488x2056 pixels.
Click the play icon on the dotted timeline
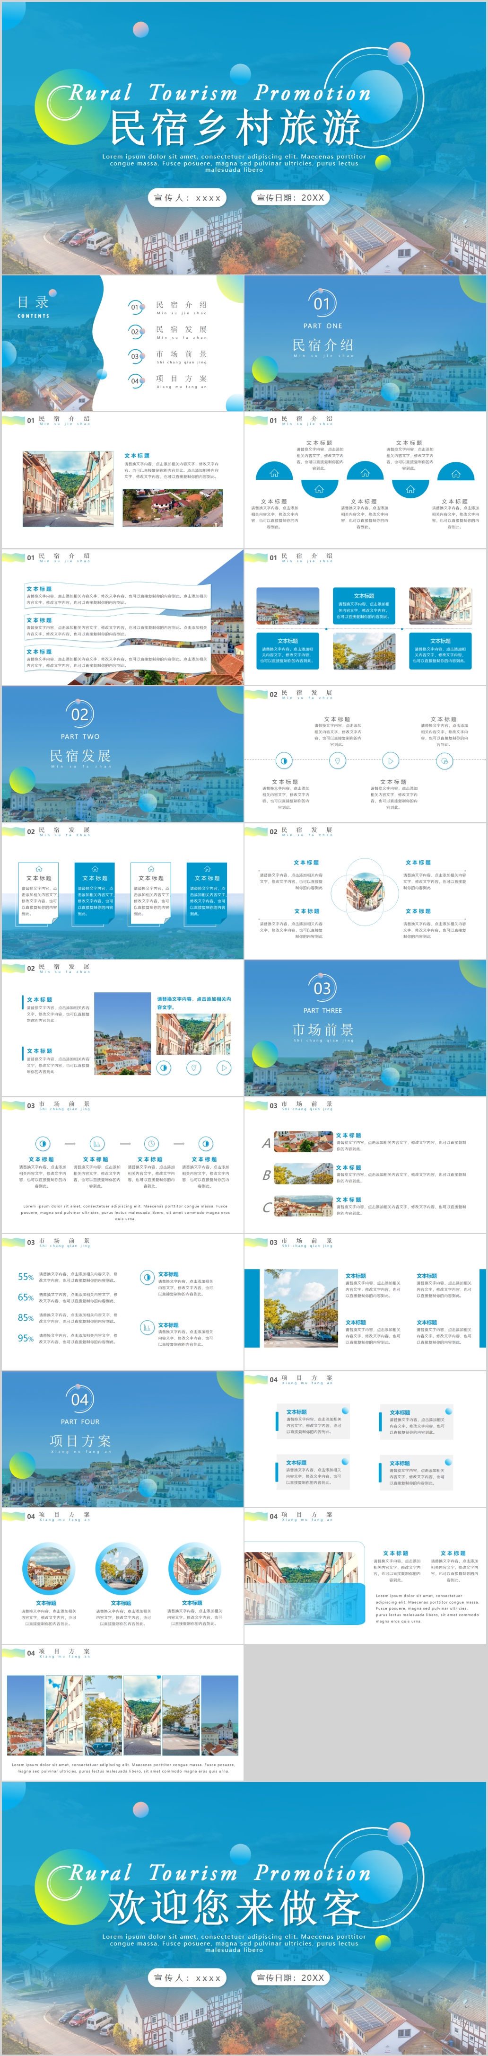point(390,760)
